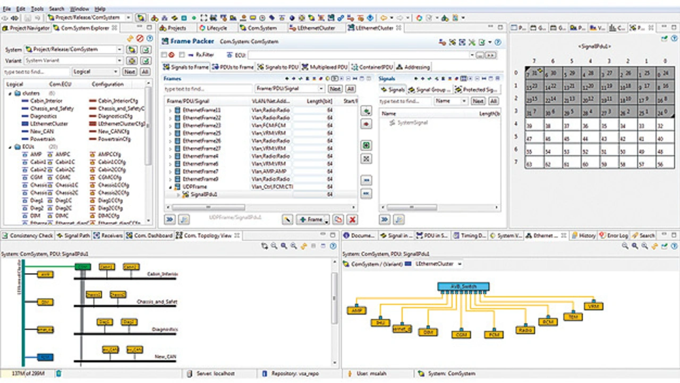Click the AVB_Switch node in Ethernet diagram
Screen dimensions: 680x383
click(463, 287)
